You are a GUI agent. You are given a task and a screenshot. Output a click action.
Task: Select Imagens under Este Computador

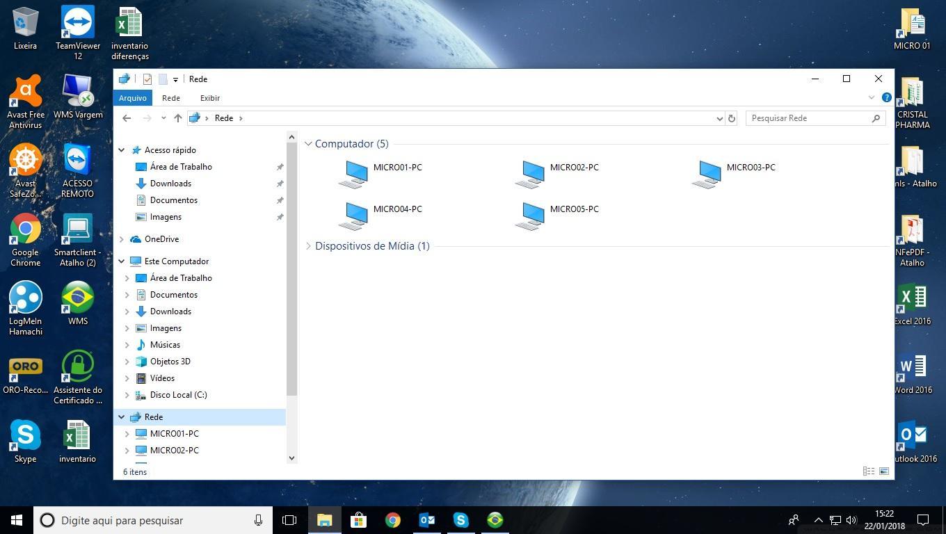(166, 328)
